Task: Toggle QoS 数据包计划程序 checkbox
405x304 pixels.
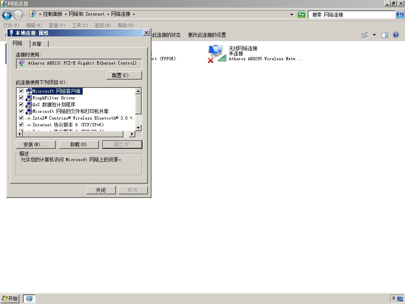Action: tap(21, 104)
